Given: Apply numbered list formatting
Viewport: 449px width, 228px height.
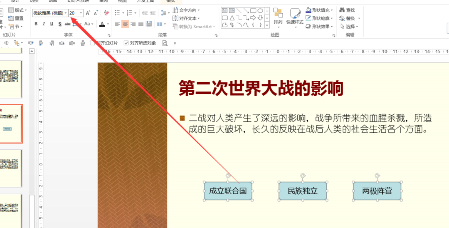Looking at the screenshot, I should pyautogui.click(x=129, y=13).
